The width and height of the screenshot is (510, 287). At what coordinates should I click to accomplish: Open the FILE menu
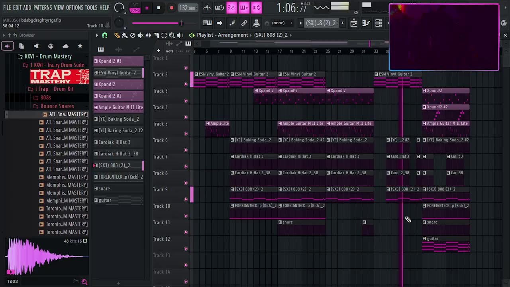tap(7, 8)
